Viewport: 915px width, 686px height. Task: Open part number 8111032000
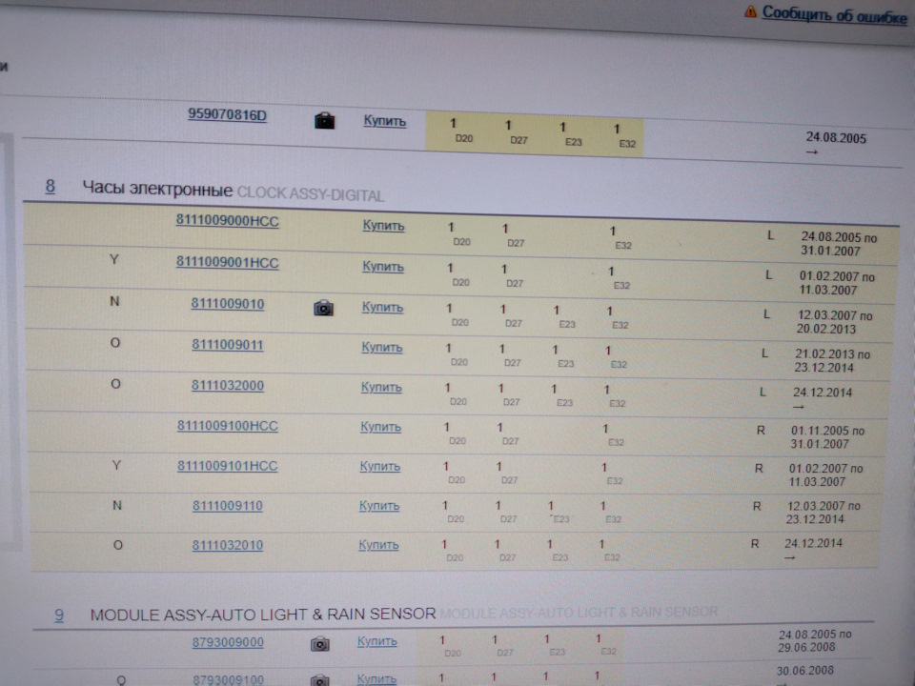(228, 386)
